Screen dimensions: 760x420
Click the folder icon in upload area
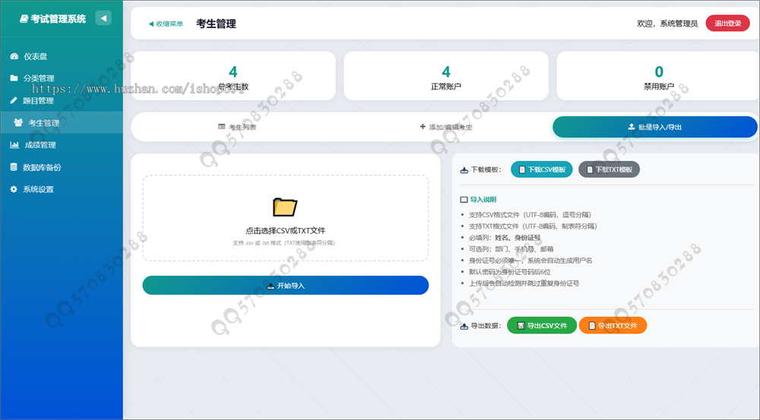pos(285,207)
